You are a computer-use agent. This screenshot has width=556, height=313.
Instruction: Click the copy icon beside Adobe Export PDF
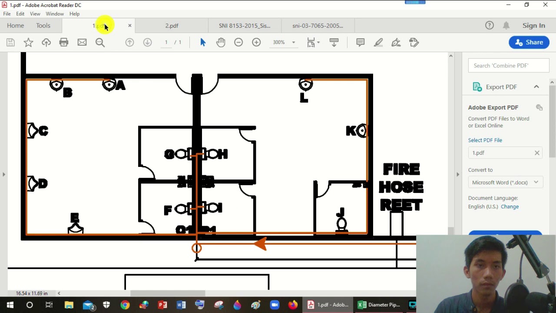pyautogui.click(x=539, y=107)
